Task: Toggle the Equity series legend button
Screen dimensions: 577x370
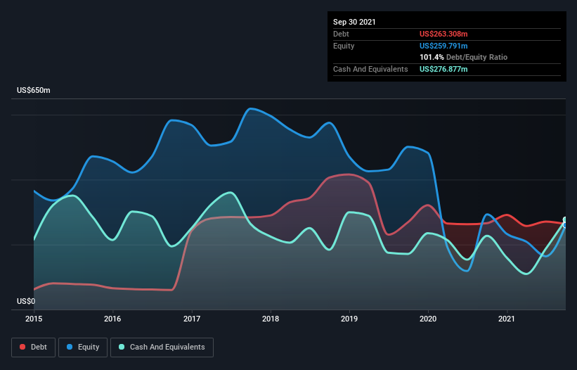Action: click(83, 347)
